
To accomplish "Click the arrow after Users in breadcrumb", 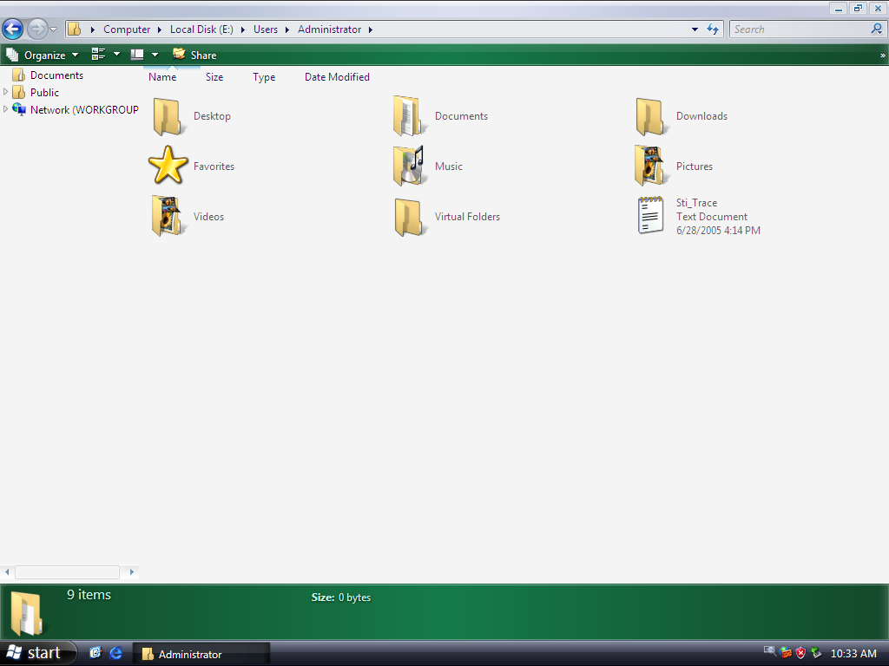I will coord(287,29).
